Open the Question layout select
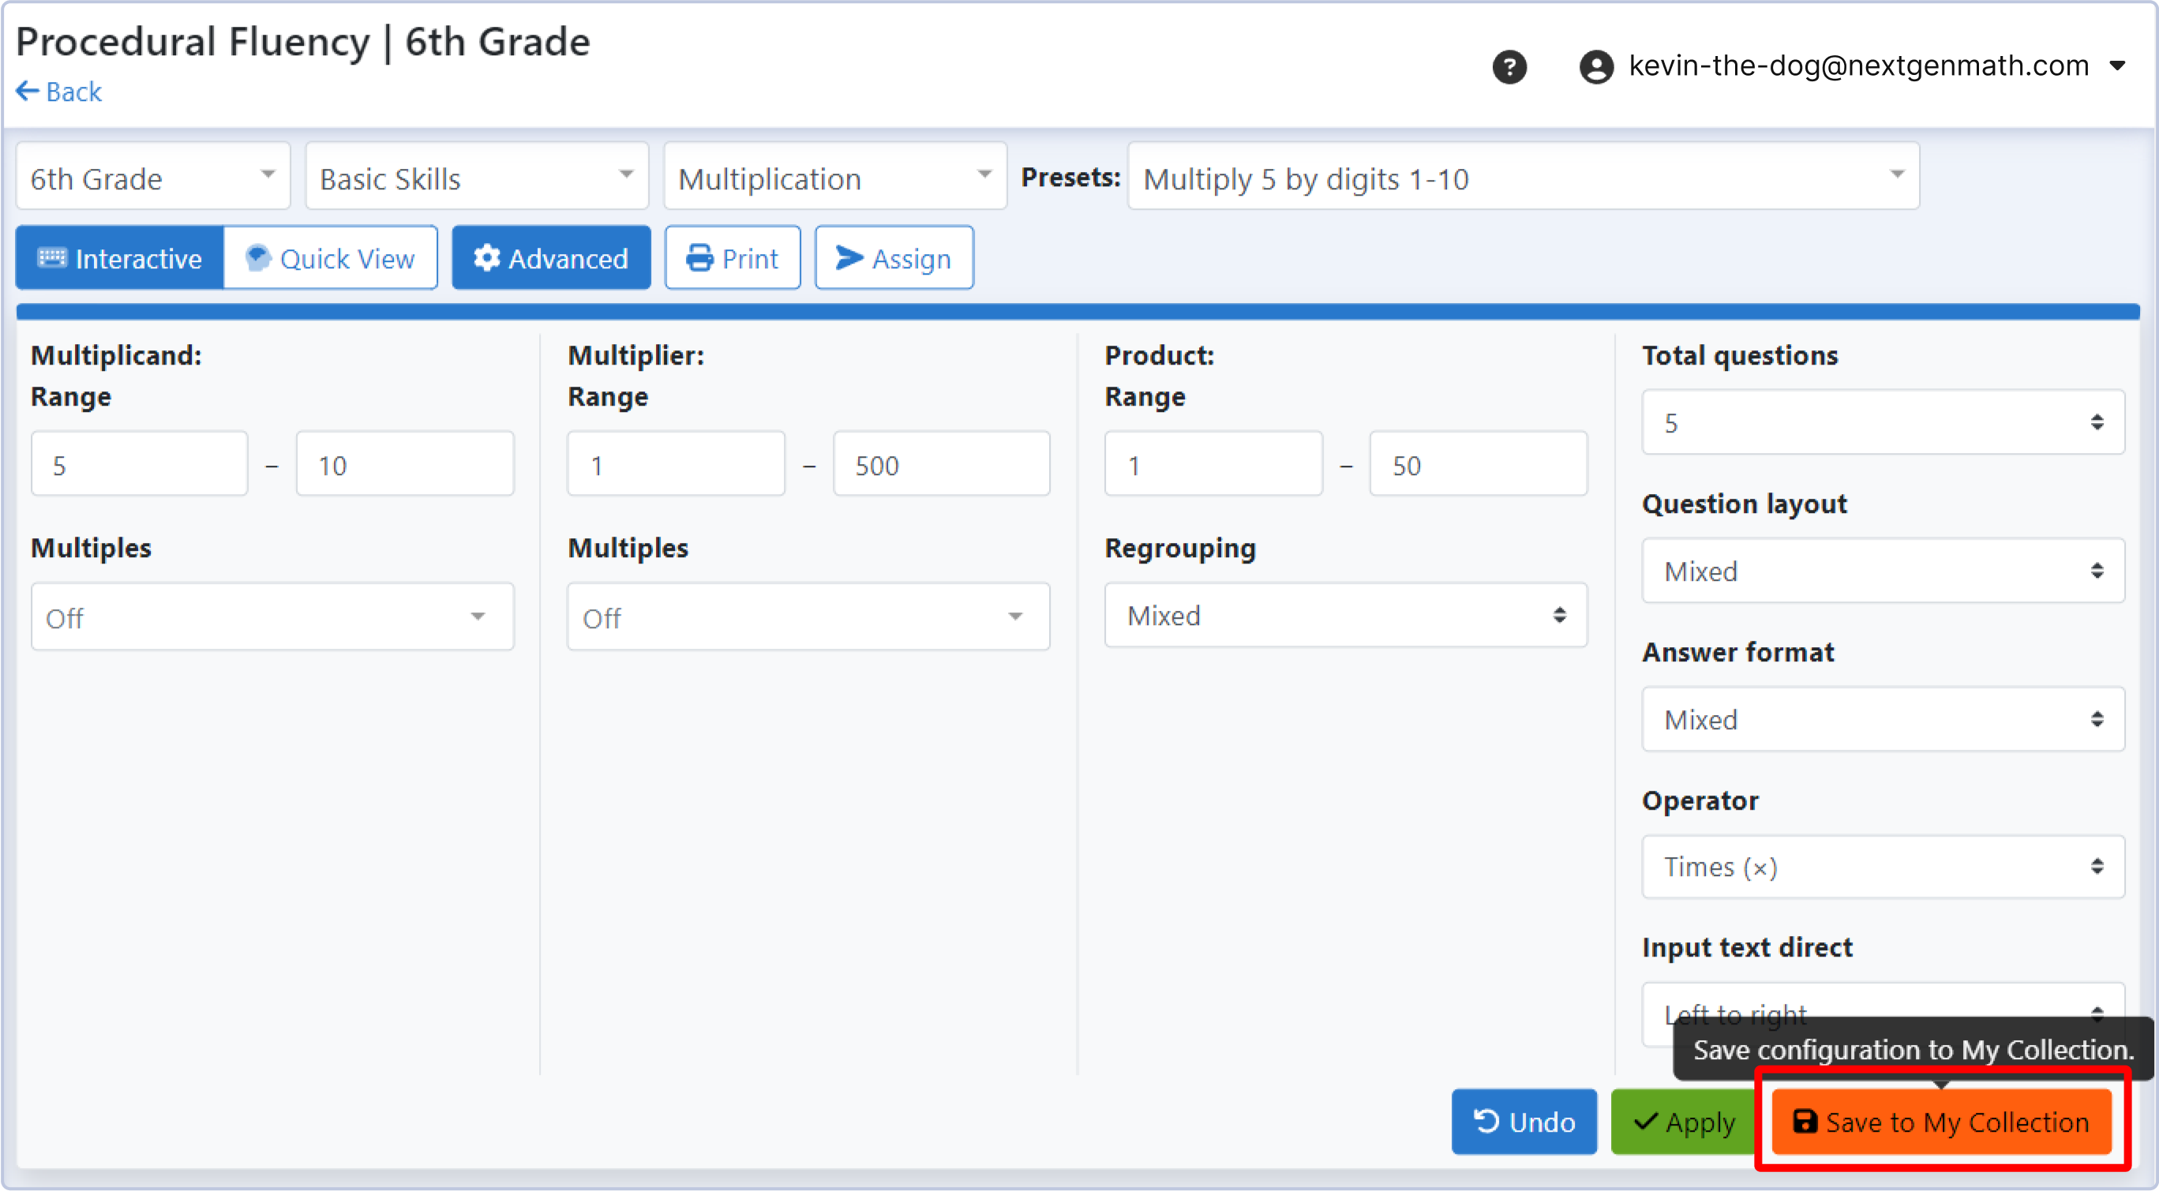This screenshot has width=2159, height=1191. (1884, 571)
